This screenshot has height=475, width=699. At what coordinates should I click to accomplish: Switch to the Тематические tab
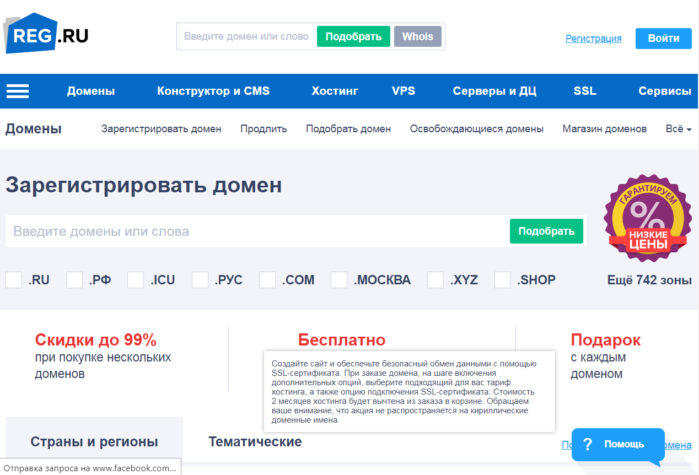coord(255,441)
